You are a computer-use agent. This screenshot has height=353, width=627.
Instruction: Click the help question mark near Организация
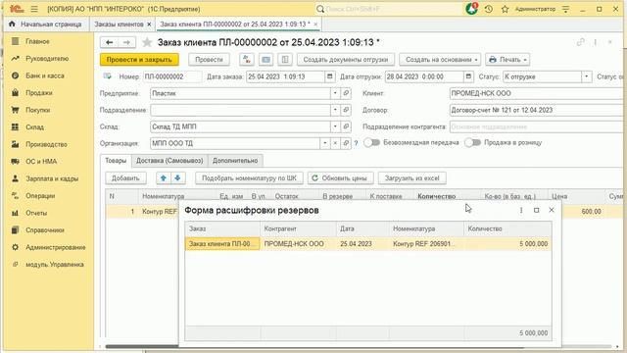tap(356, 143)
